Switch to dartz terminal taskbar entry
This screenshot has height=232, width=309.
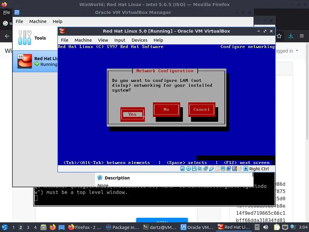point(160,227)
